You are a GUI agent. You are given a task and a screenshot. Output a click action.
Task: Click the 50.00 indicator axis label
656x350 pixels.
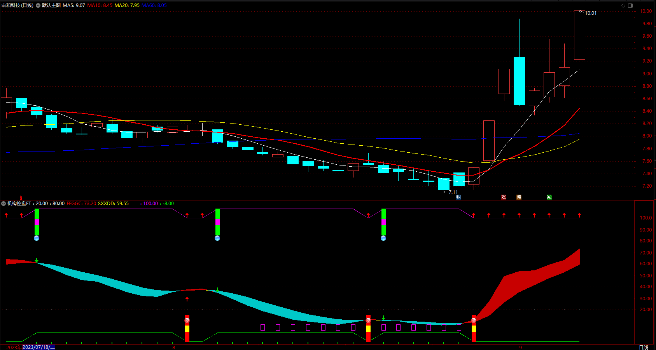coord(646,276)
